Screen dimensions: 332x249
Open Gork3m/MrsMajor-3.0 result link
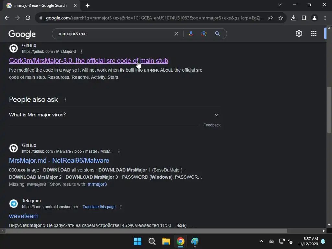point(89,61)
